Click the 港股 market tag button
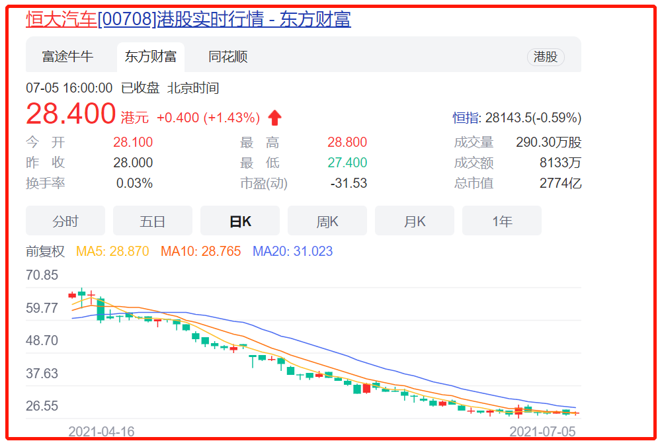660x441 pixels. pos(546,57)
